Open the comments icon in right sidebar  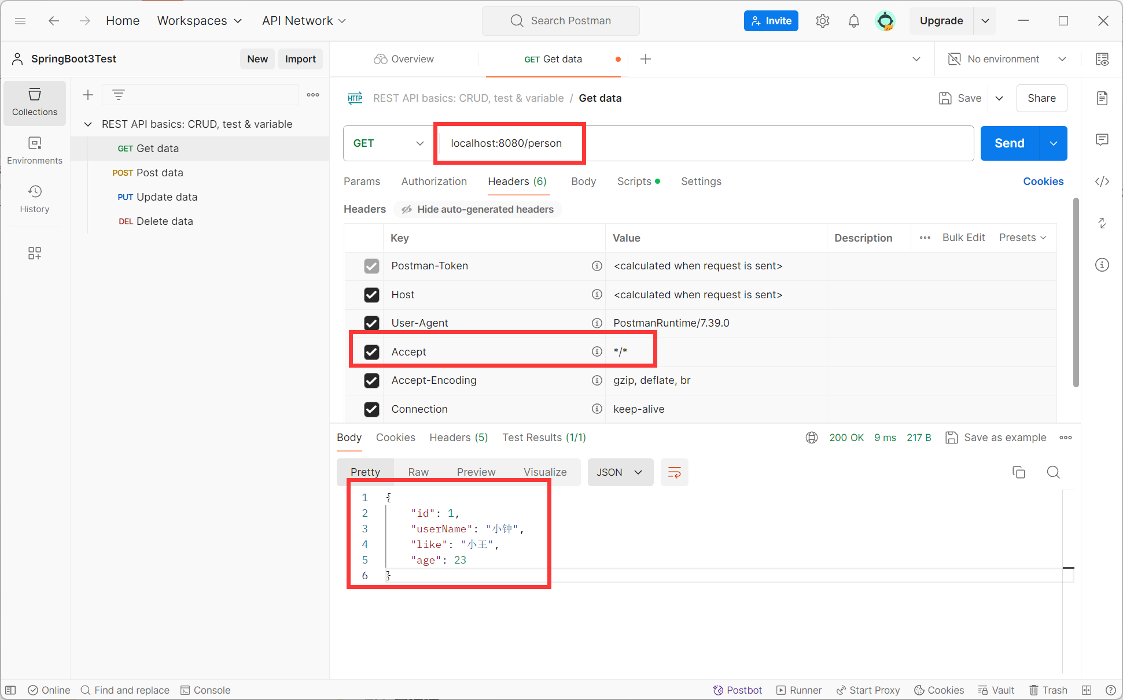pos(1102,140)
